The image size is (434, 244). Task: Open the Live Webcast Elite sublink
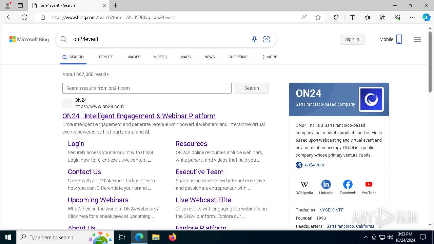pyautogui.click(x=203, y=200)
